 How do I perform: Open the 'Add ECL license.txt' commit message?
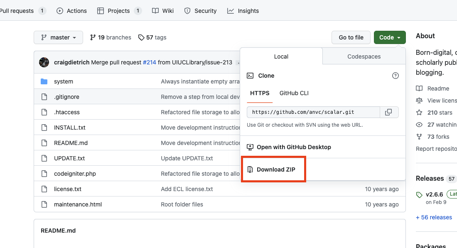[x=187, y=189]
